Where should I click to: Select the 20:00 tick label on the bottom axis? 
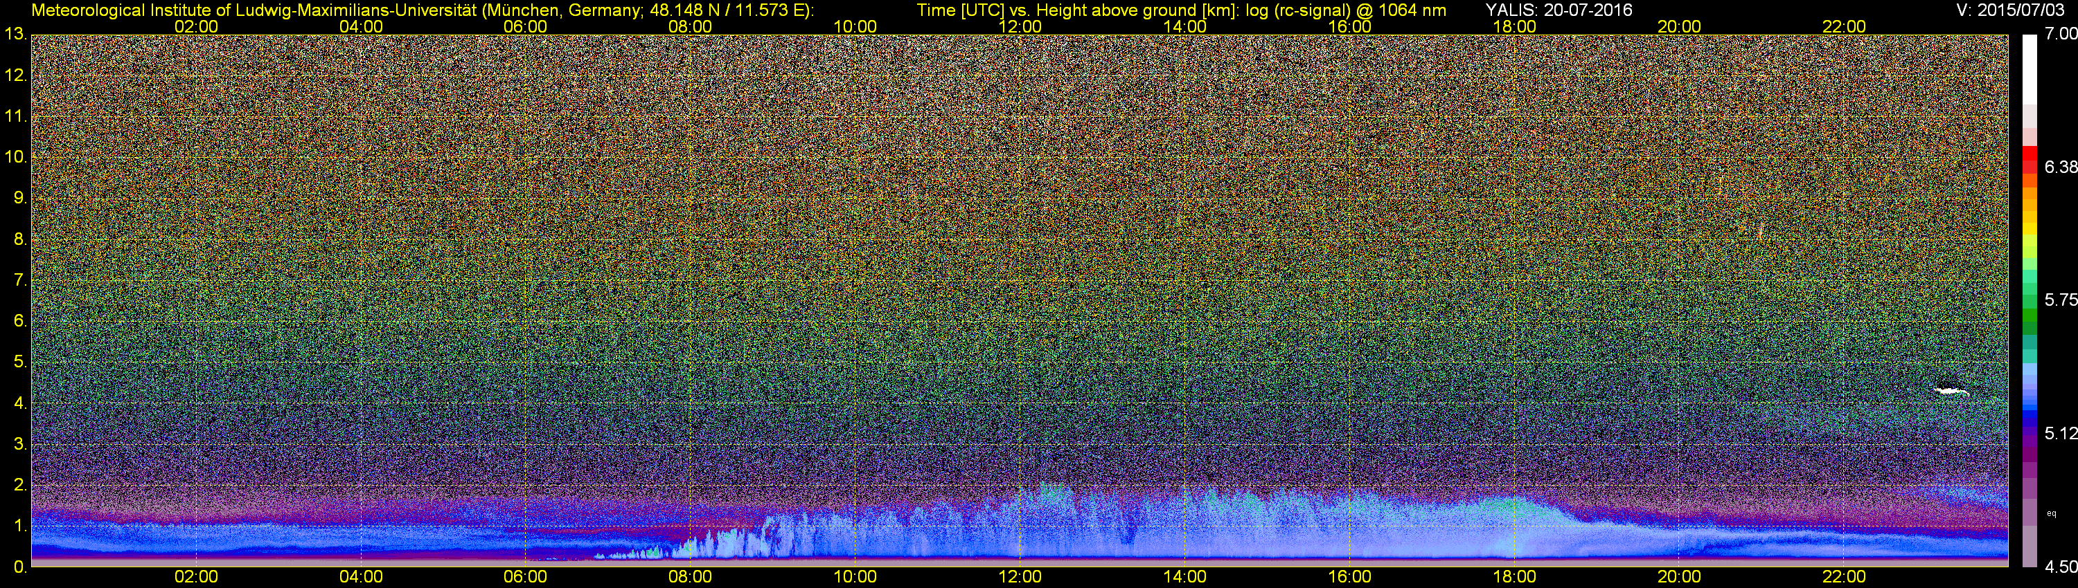(1680, 577)
